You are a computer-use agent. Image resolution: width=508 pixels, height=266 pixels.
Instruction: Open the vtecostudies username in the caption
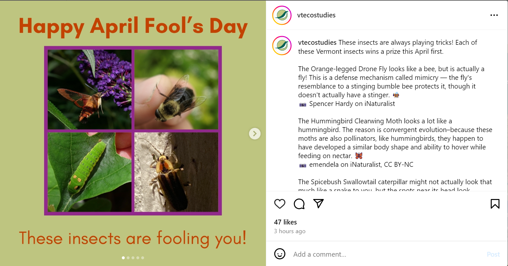[317, 43]
